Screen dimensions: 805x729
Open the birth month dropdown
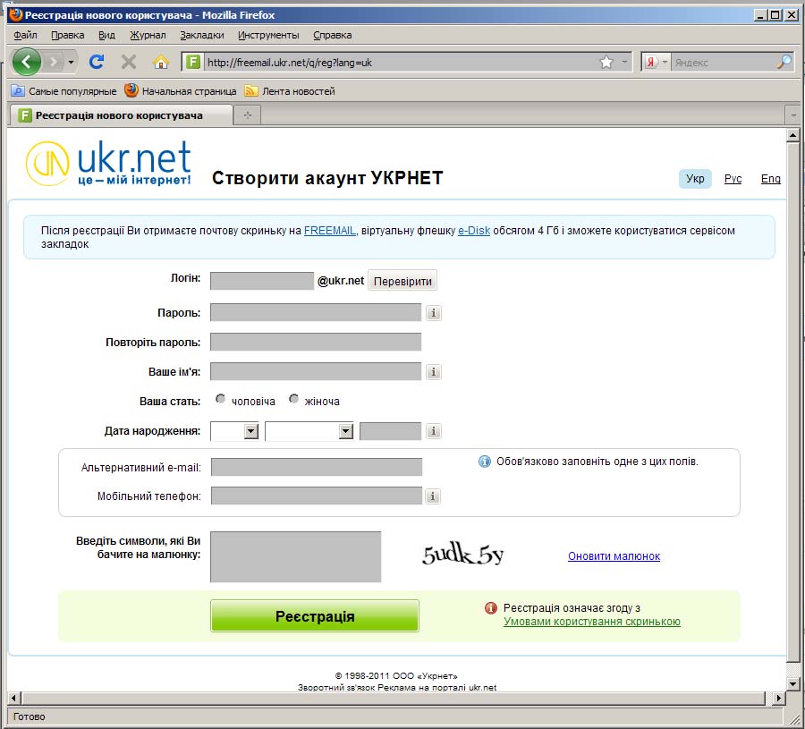click(309, 431)
